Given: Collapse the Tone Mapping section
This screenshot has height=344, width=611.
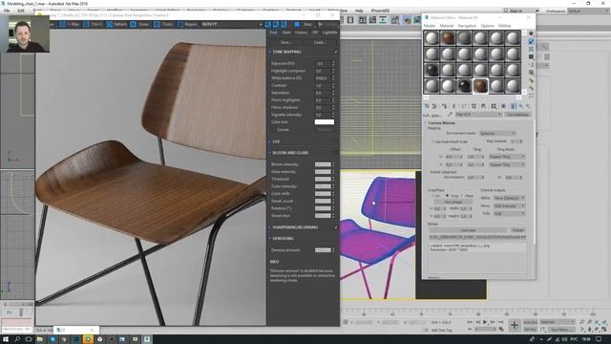Looking at the screenshot, I should click(269, 52).
